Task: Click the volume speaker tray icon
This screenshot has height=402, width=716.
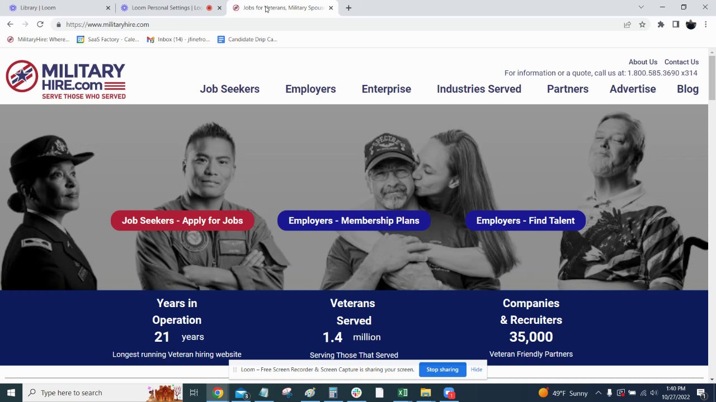Action: [654, 393]
